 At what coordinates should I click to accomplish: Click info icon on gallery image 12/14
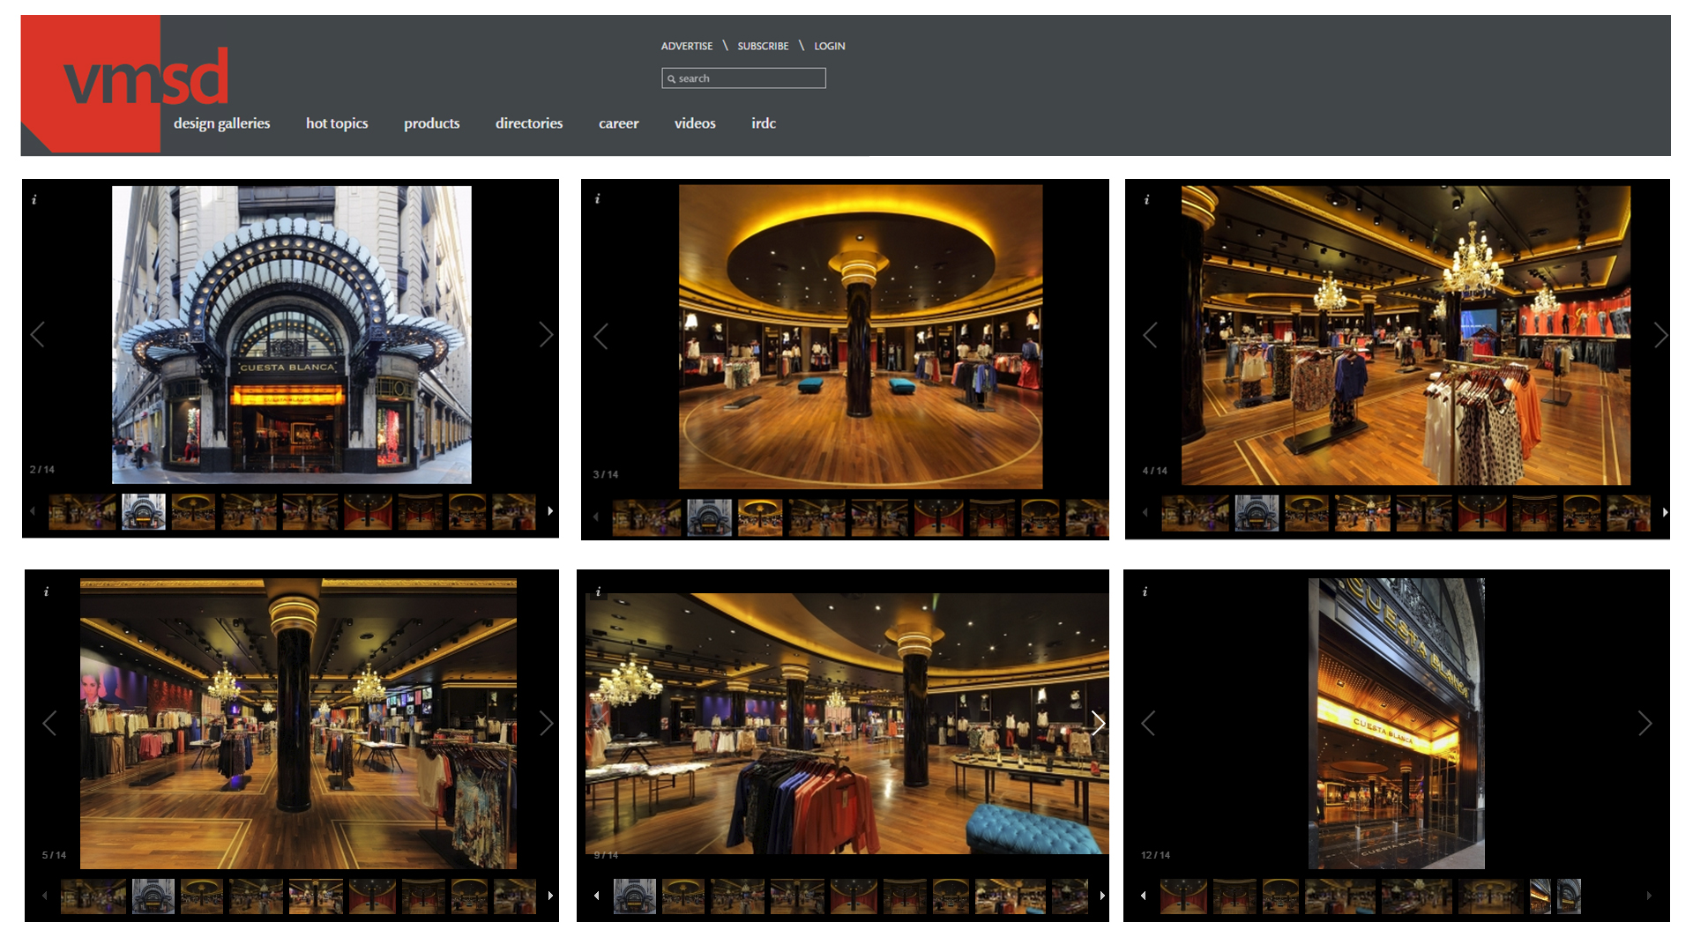pyautogui.click(x=1145, y=591)
